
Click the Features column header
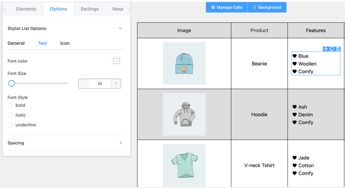tap(316, 31)
